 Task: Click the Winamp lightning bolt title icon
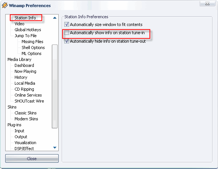click(4, 6)
